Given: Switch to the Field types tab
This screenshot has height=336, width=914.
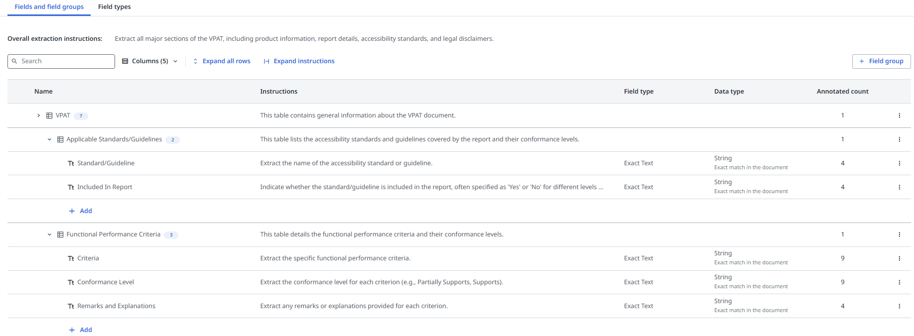Looking at the screenshot, I should click(114, 7).
